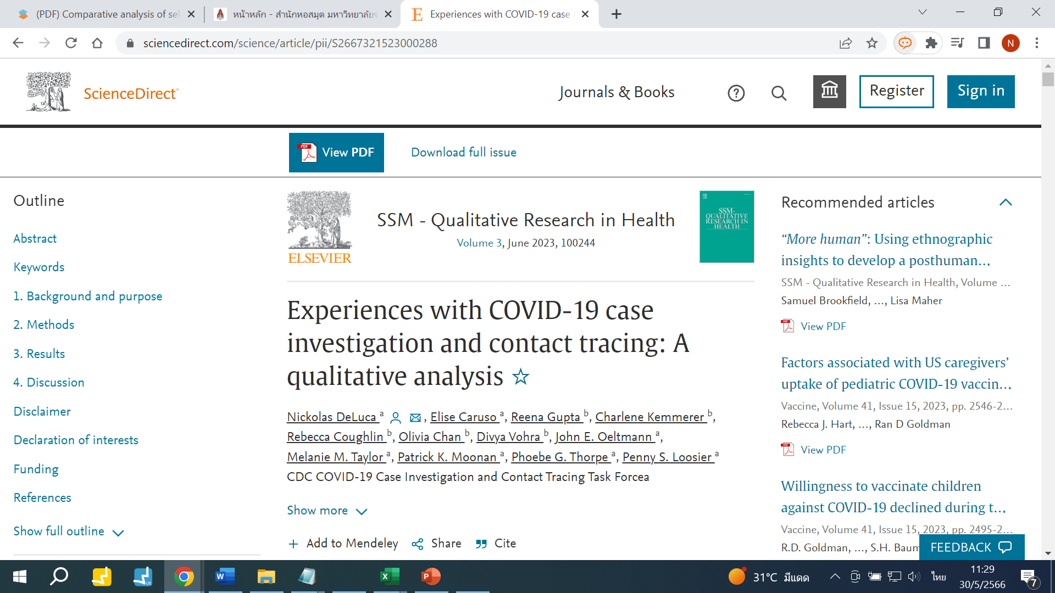Click the share page icon in address bar

pyautogui.click(x=846, y=43)
